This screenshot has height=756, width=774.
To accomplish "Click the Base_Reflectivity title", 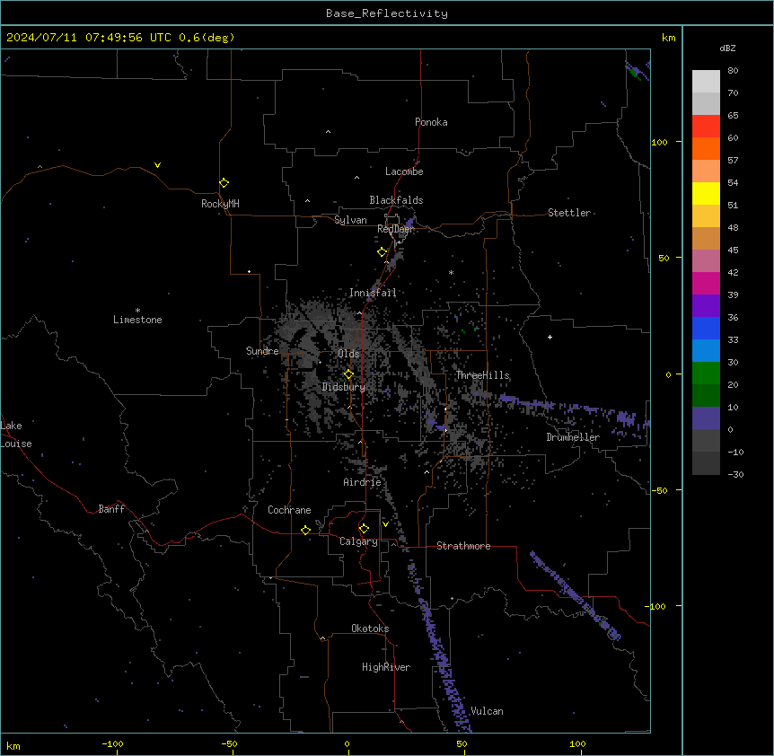I will [x=387, y=13].
